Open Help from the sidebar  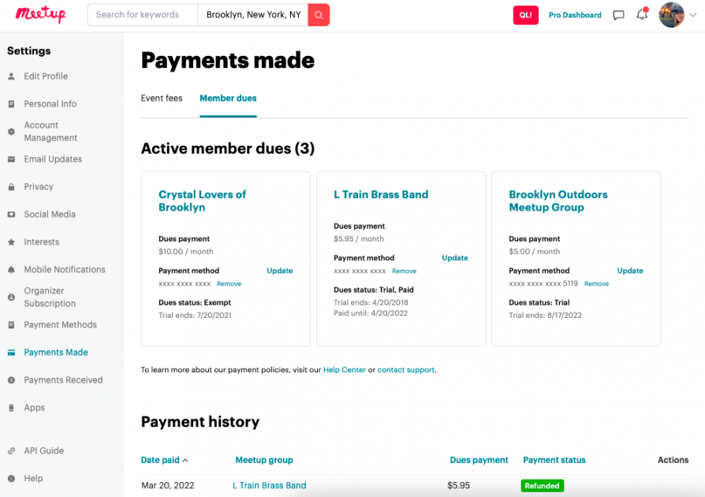[x=34, y=479]
